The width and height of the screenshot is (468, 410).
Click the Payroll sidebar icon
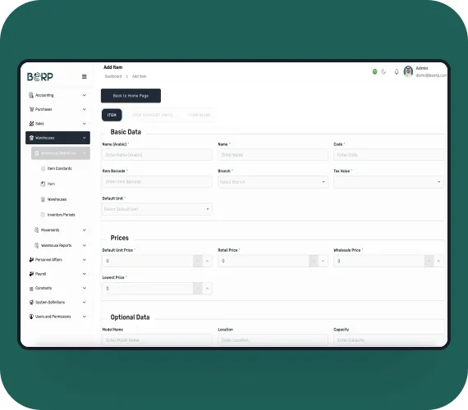[31, 274]
